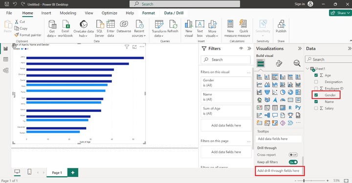Select the Gauge visual

tap(283, 100)
